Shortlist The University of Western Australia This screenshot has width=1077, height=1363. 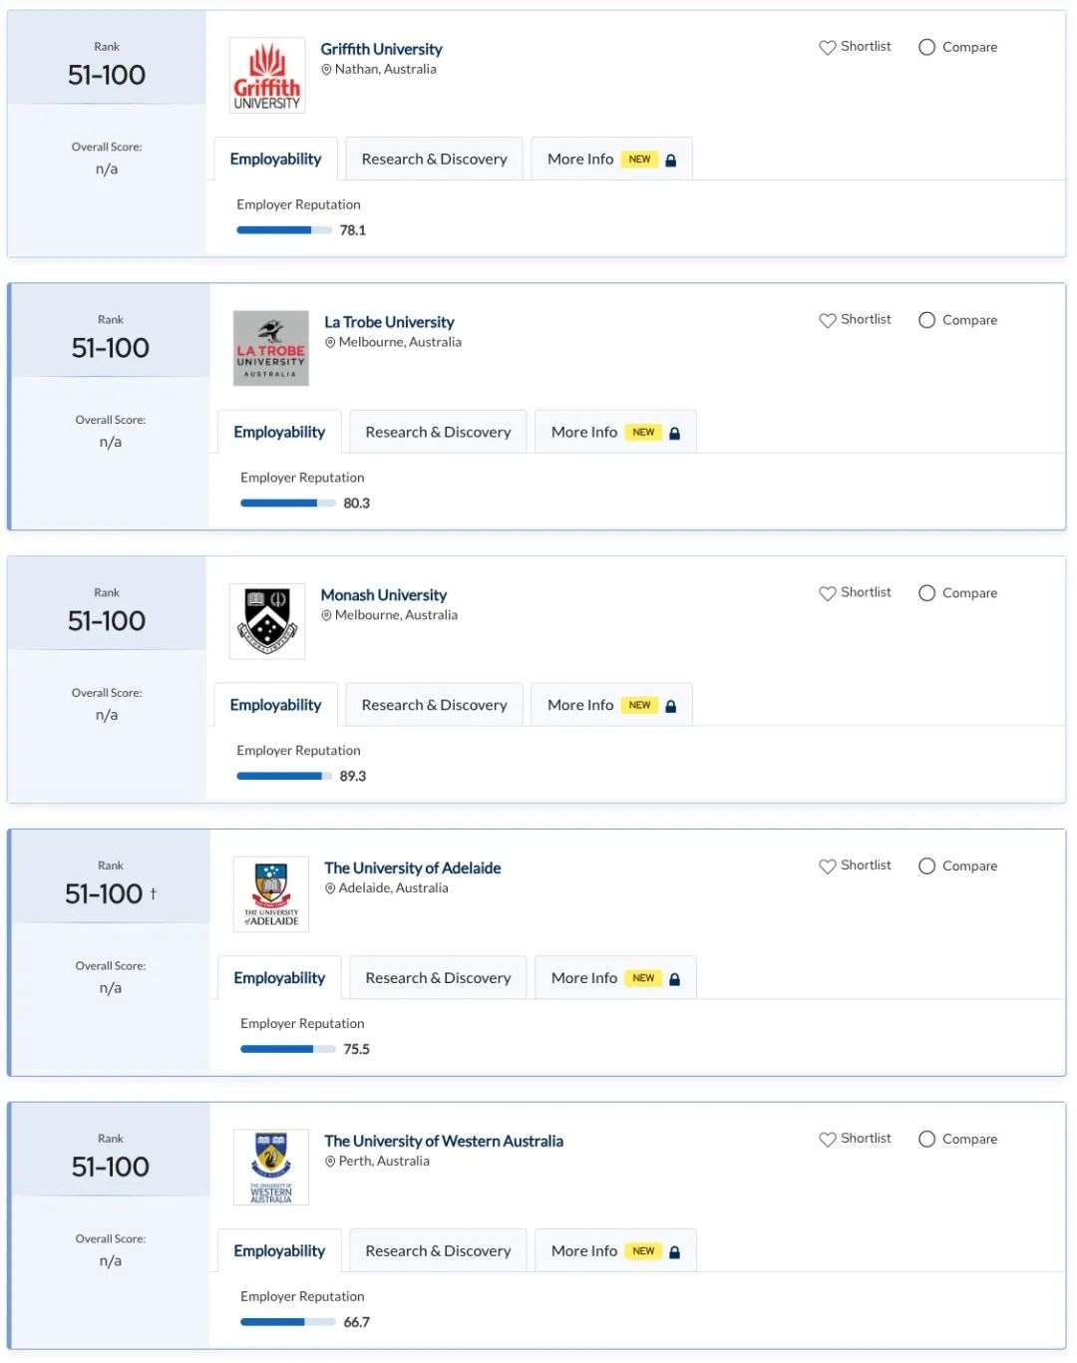(x=855, y=1139)
